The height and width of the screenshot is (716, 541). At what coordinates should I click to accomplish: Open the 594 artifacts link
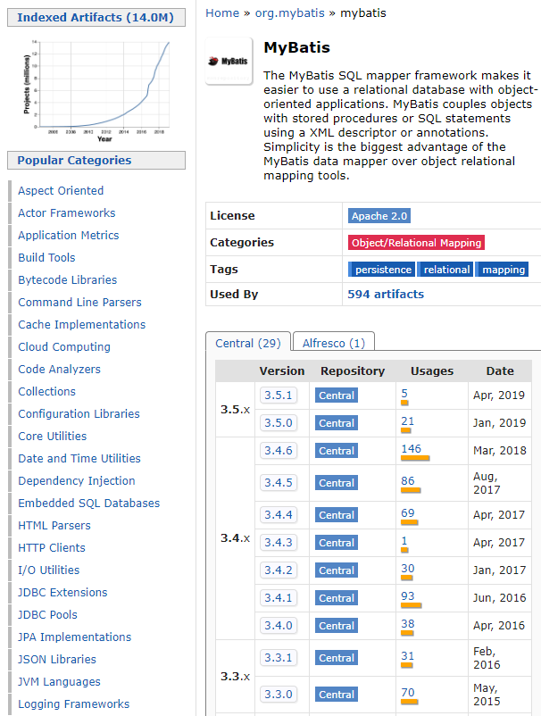[x=386, y=294]
